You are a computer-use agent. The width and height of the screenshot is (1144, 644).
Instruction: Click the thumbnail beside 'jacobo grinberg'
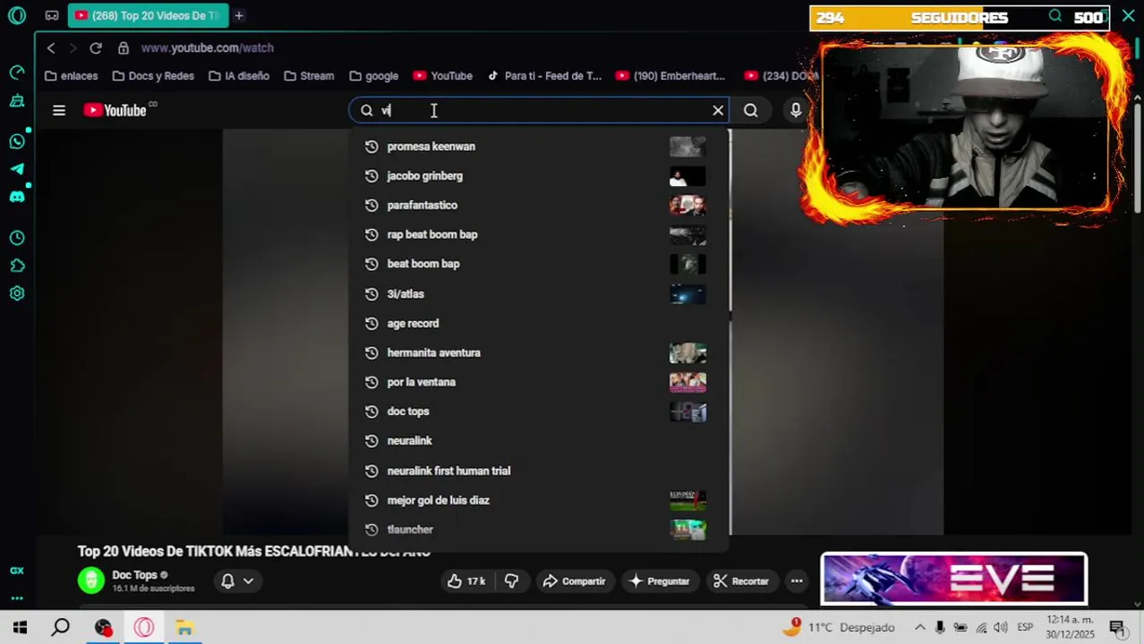coord(687,176)
